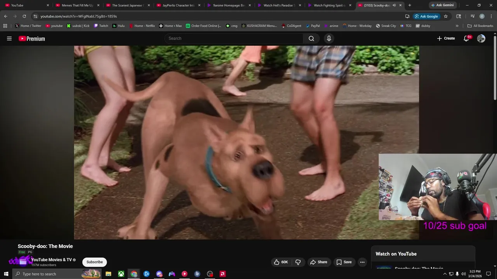
Task: Open YouTube account avatar menu
Action: click(481, 38)
